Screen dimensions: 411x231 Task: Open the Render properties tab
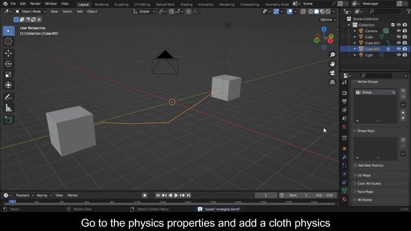pyautogui.click(x=344, y=93)
